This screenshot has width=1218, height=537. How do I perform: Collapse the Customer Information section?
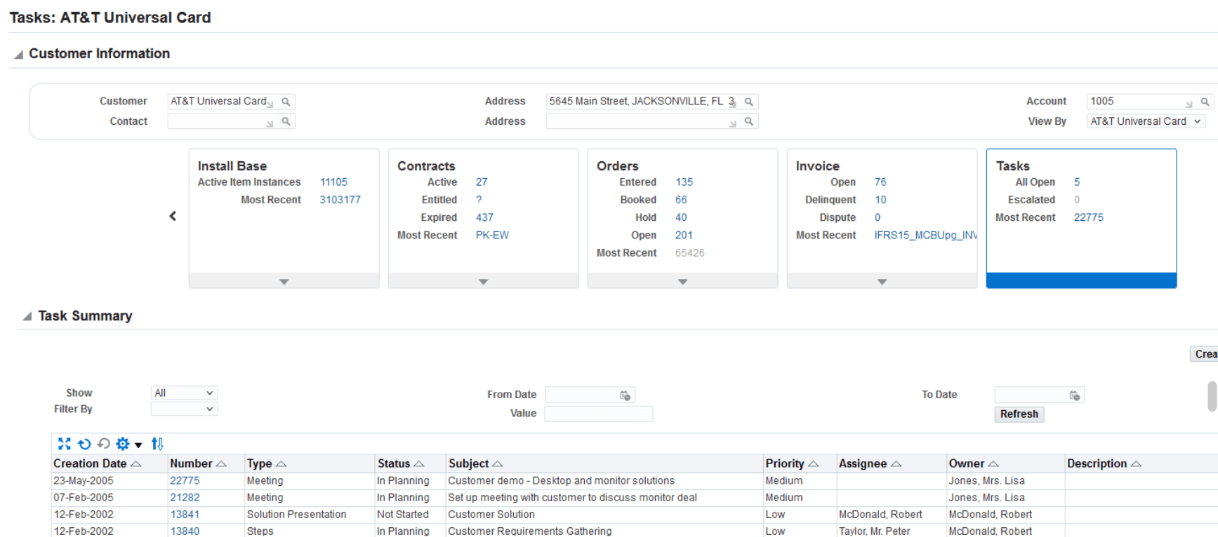coord(19,55)
